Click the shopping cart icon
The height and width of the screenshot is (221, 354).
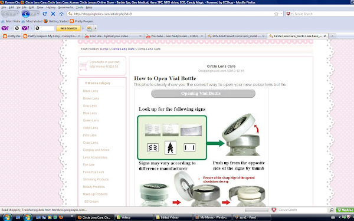click(84, 65)
